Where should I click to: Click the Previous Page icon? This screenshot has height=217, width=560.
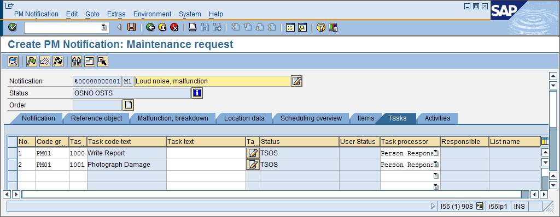[248, 27]
